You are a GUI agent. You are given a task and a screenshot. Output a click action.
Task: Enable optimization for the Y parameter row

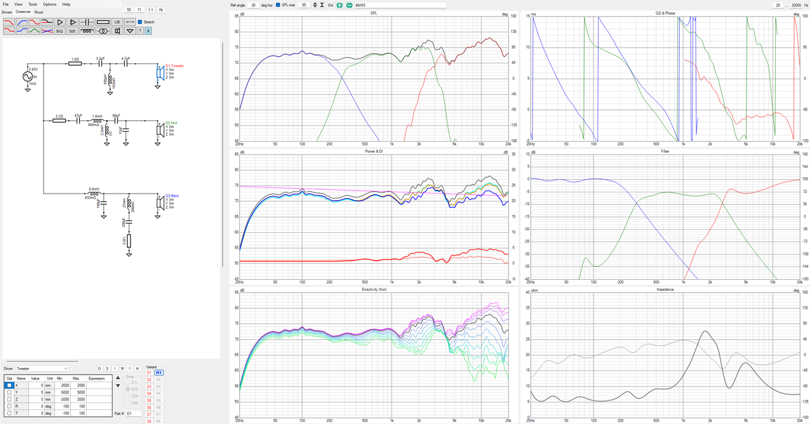click(x=9, y=392)
